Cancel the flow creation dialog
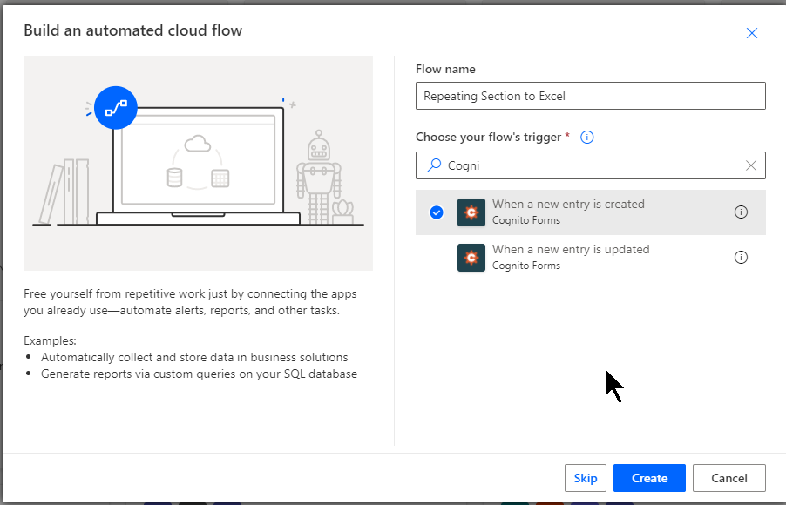This screenshot has height=505, width=786. tap(728, 478)
